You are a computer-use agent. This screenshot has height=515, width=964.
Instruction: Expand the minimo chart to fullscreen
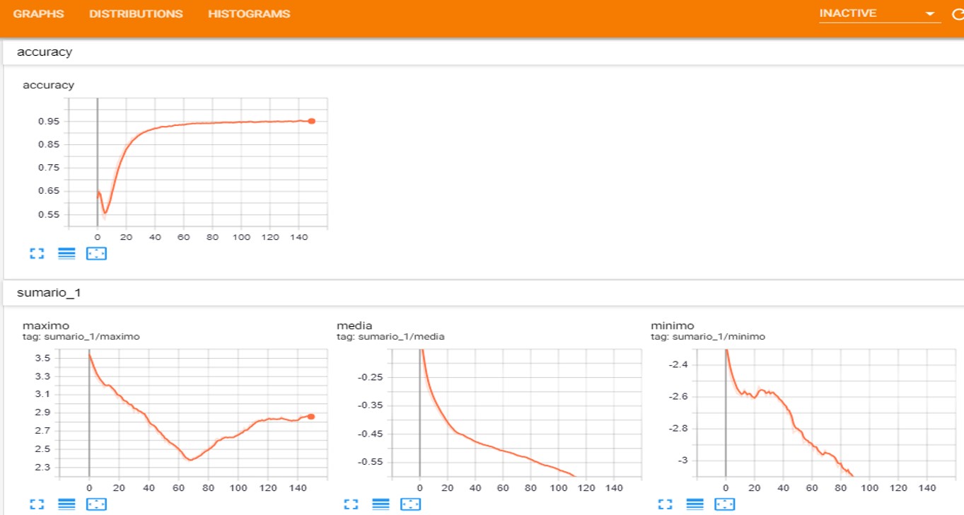tap(665, 504)
